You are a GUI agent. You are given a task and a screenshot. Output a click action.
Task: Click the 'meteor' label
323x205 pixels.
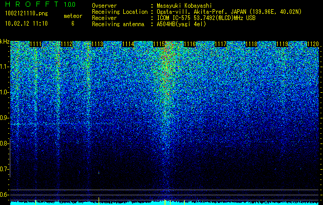pos(73,16)
